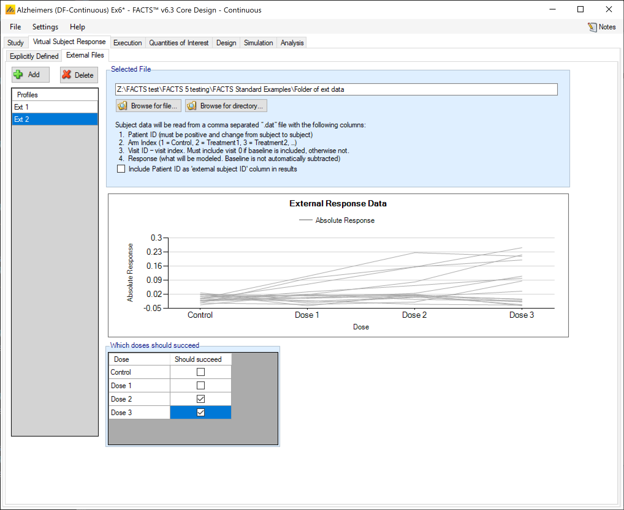Click the selected file path field

[x=336, y=89]
